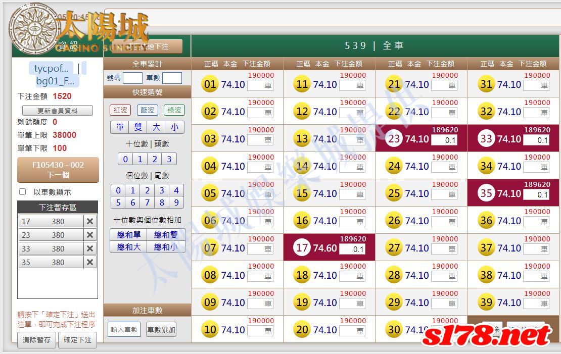Click bet amount field for number 38
Viewport: 561px width, 354px height.
pos(536,276)
